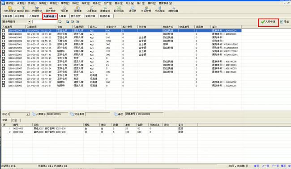
Task: Click the copy icon beside 入库单号 field
Action: coord(34,114)
